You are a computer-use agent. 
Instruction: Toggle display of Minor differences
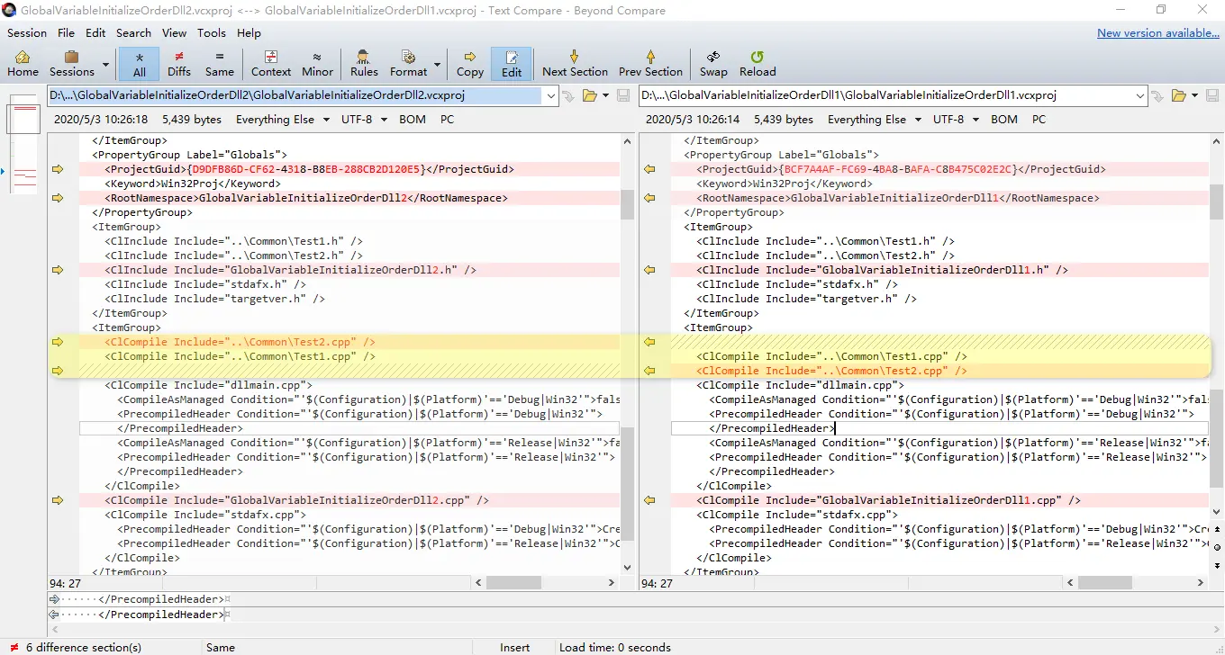317,63
